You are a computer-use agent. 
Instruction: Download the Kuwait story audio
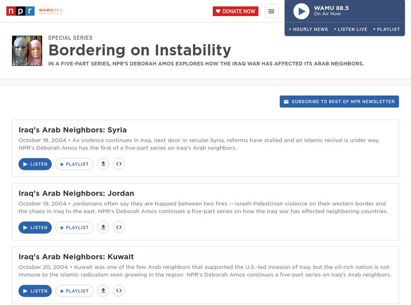tap(103, 291)
